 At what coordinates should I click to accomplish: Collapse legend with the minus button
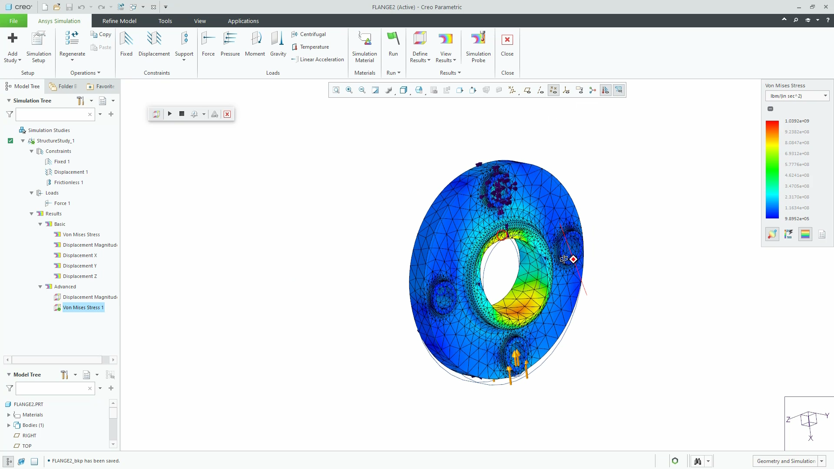770,109
